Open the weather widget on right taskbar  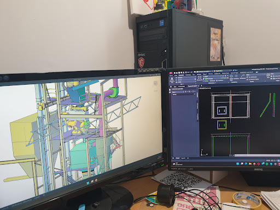point(177,164)
